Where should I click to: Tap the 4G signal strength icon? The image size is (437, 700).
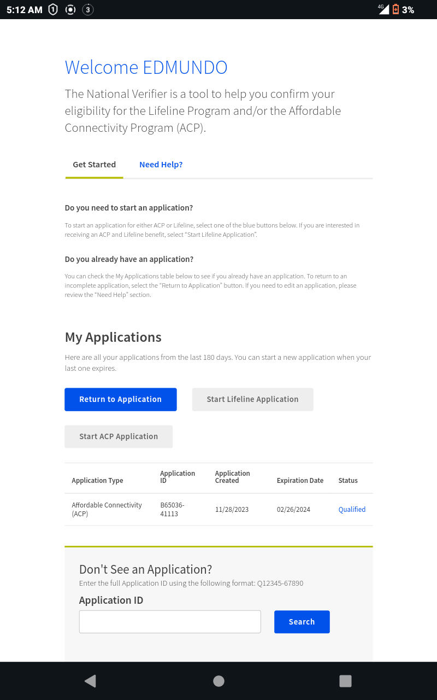tap(383, 9)
